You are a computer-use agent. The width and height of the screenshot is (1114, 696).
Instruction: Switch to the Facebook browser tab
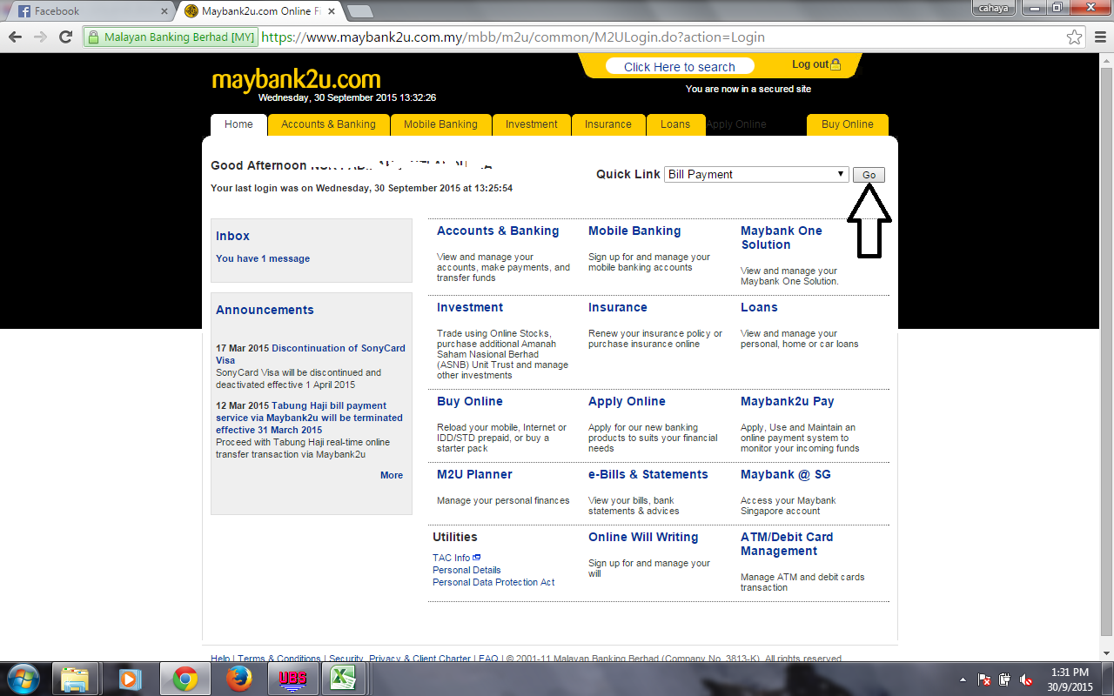click(x=91, y=11)
